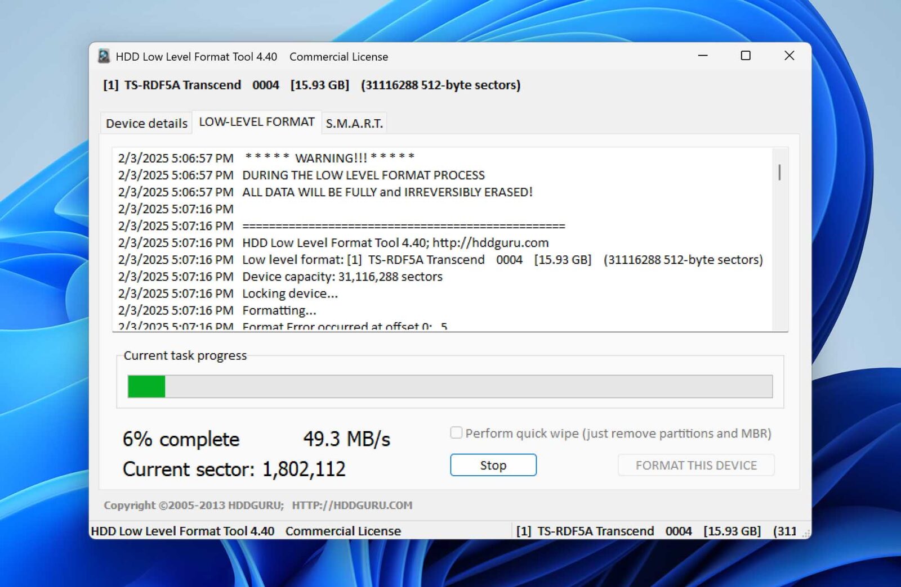Click the 49.3 MB/s speed readout

[x=347, y=439]
